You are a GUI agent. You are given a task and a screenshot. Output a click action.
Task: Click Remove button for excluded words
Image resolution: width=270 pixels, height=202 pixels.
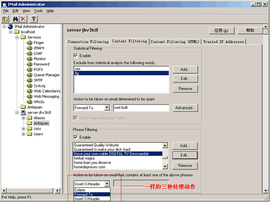point(185,89)
